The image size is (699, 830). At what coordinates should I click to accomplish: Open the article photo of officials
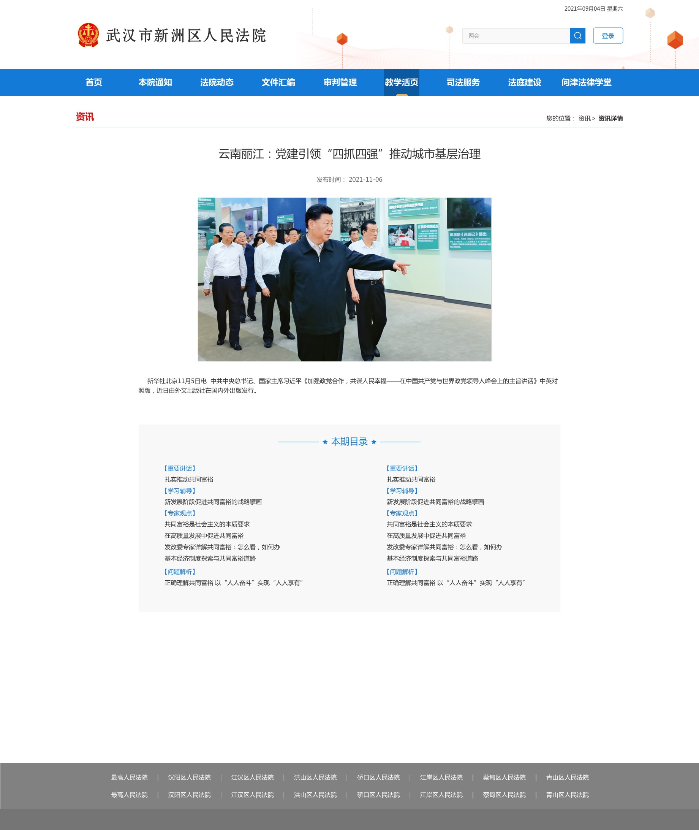(345, 279)
